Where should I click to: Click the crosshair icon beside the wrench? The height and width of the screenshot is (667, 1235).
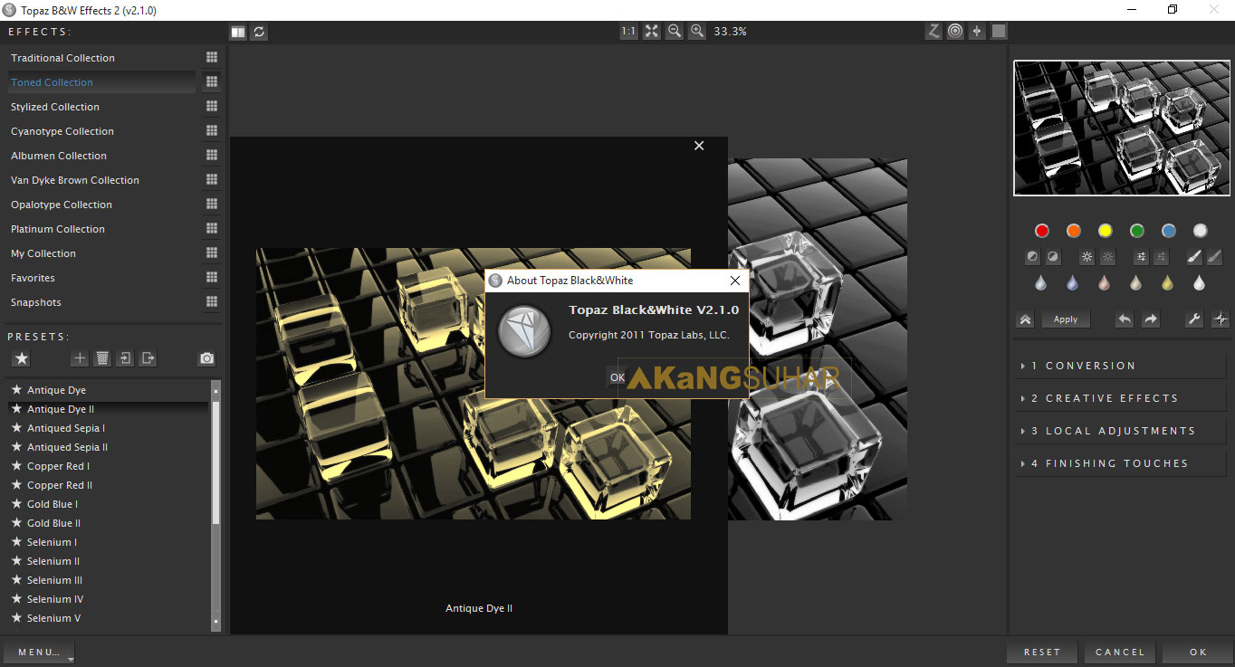[x=1220, y=319]
